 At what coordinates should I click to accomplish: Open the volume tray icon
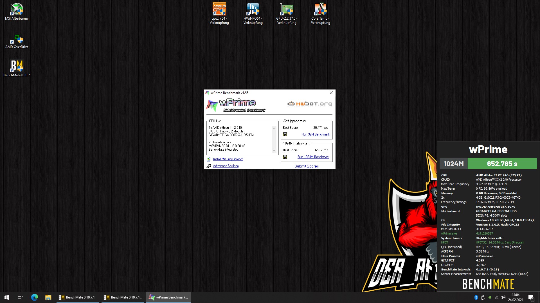point(503,297)
